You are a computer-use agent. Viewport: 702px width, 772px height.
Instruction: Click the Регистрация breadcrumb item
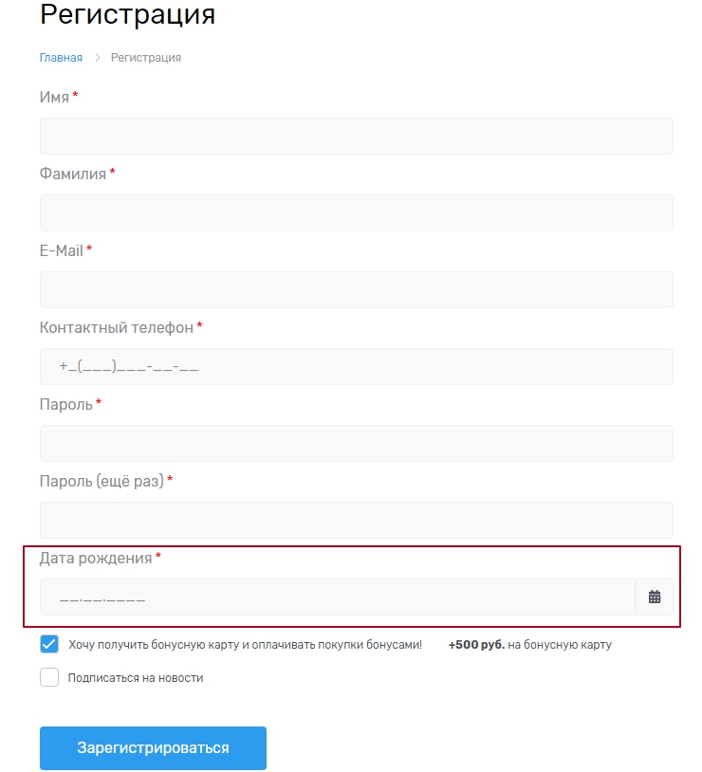147,57
